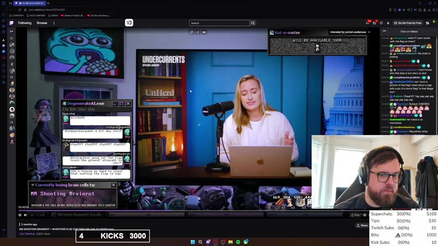
Task: Open File Explorer from taskbar
Action: (x=230, y=242)
